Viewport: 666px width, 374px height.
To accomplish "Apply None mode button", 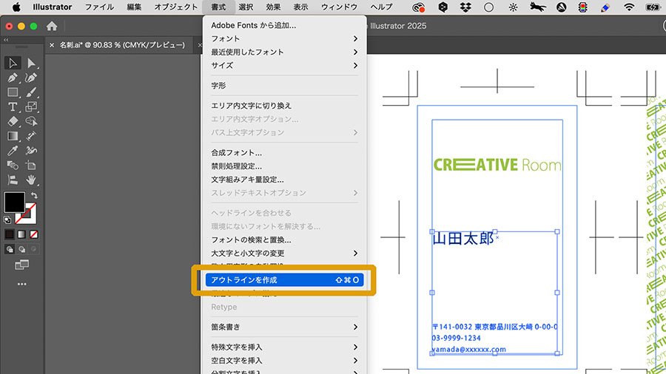I will [34, 234].
